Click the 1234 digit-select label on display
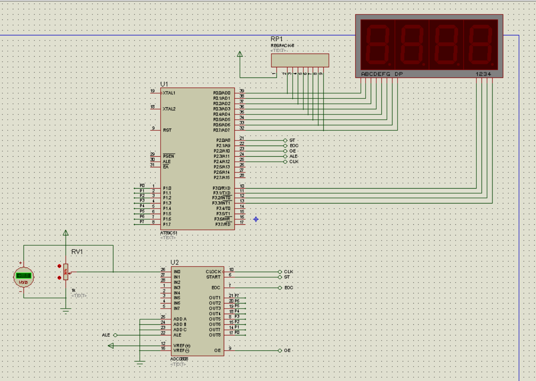Screen dimensions: 536x381 (484, 74)
